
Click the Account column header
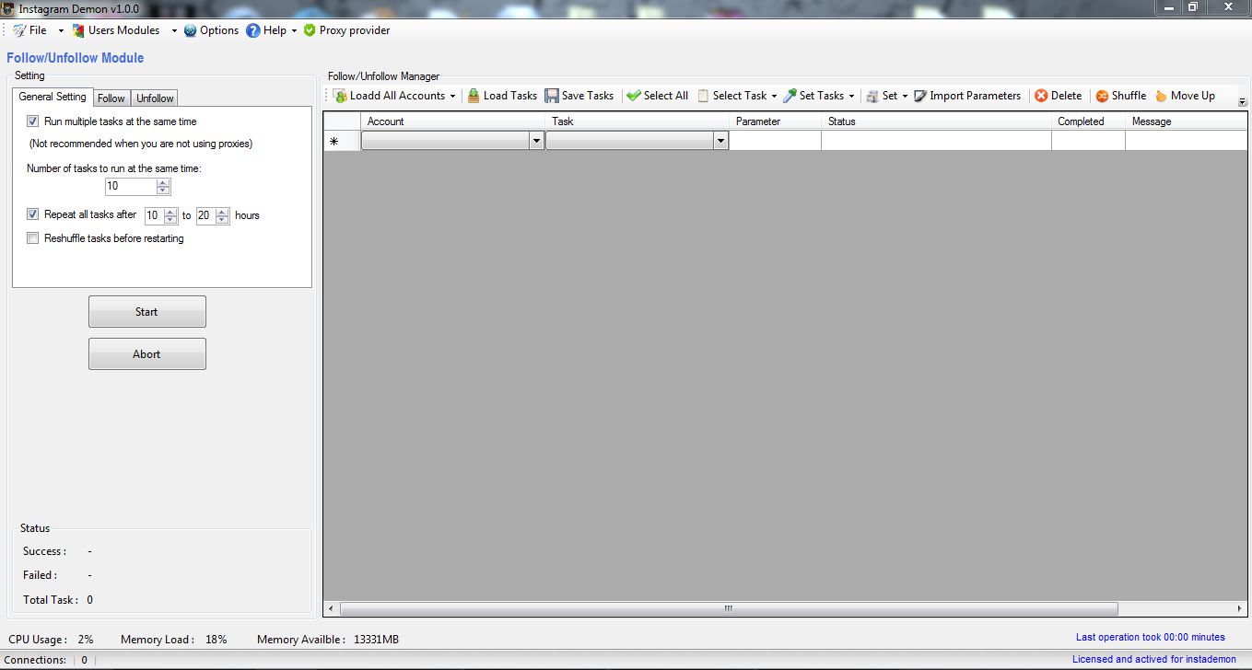pos(452,121)
